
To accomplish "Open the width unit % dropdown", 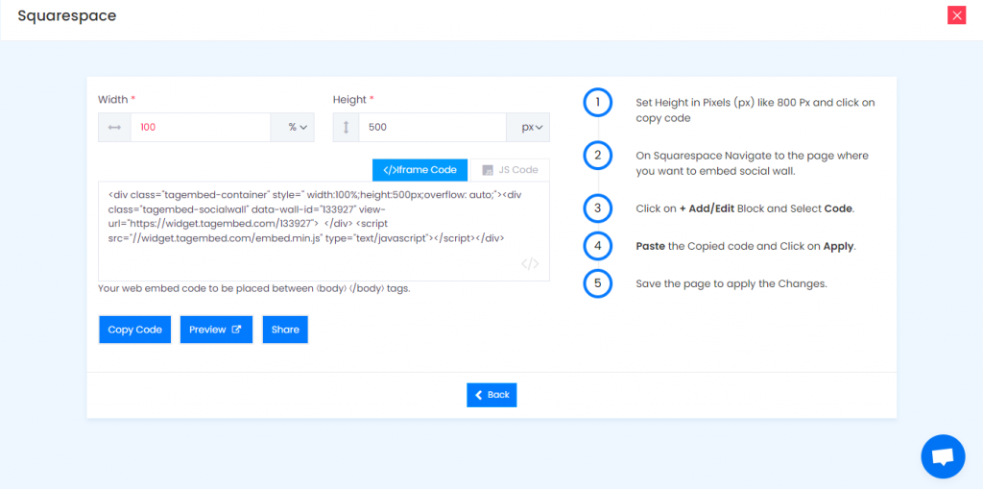I will click(x=293, y=128).
